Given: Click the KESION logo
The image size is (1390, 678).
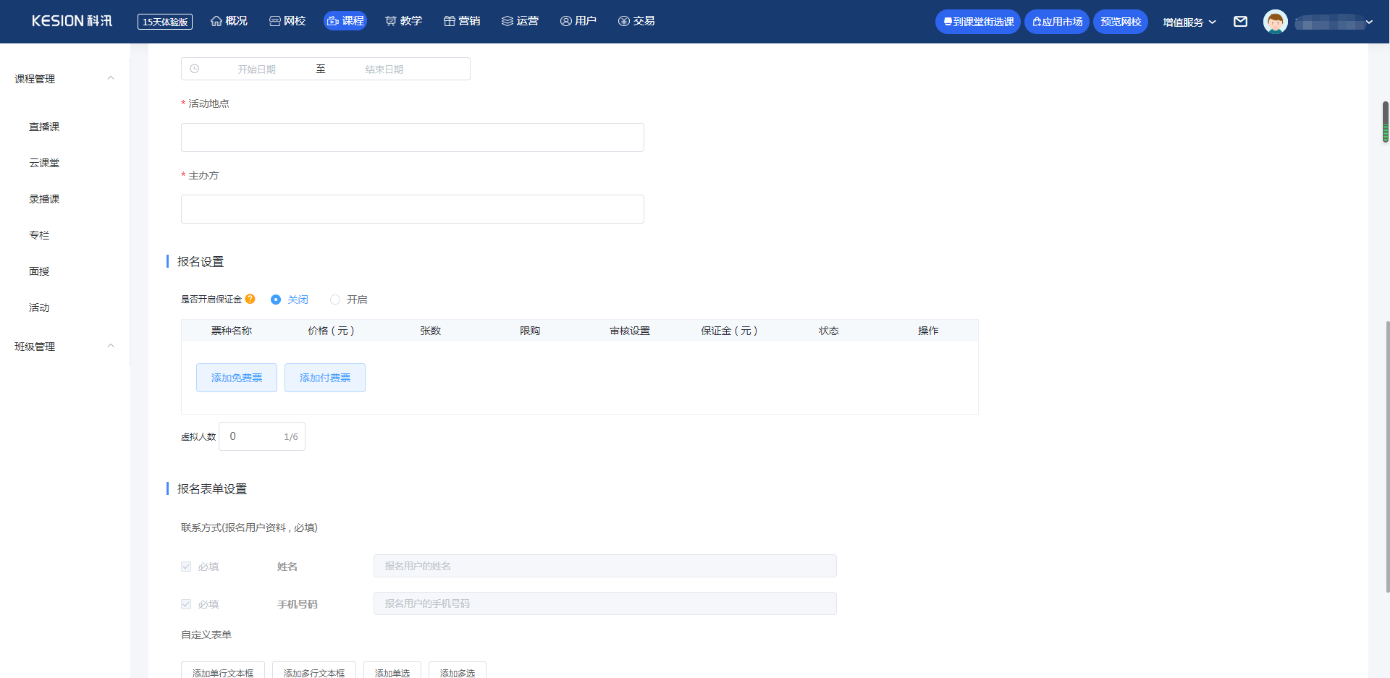Looking at the screenshot, I should (72, 21).
